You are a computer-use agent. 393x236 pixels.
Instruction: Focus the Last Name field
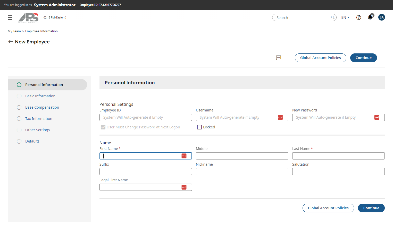(x=338, y=156)
